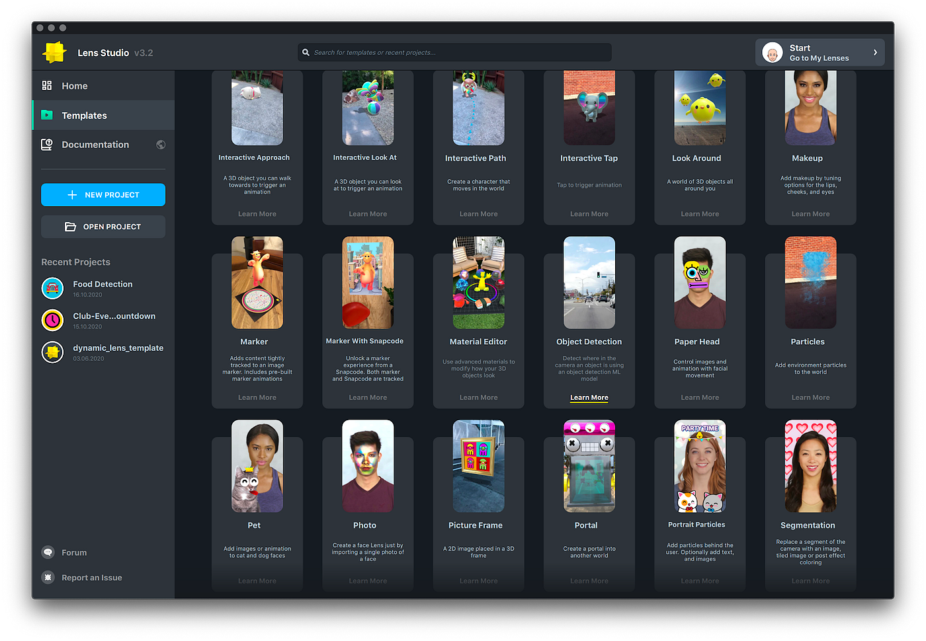This screenshot has width=926, height=641.
Task: Open the Look Around template thumbnail
Action: pyautogui.click(x=700, y=108)
